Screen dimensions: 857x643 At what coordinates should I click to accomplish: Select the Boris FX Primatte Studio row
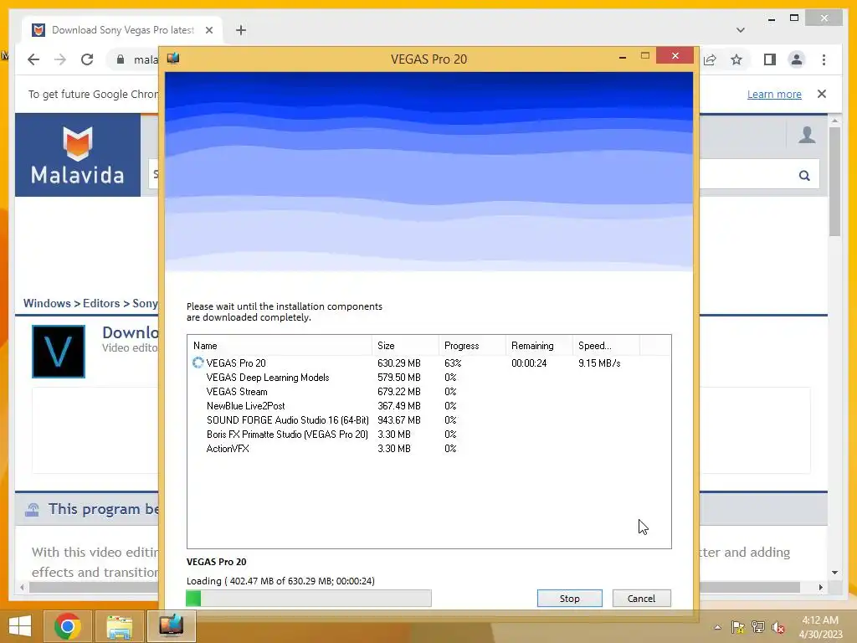429,435
